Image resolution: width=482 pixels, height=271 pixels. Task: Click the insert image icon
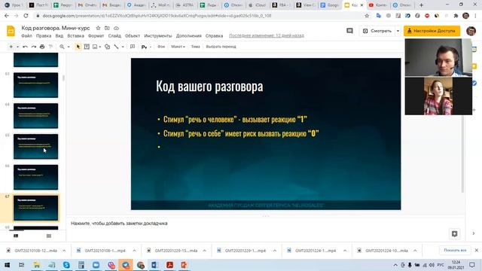tap(95, 47)
